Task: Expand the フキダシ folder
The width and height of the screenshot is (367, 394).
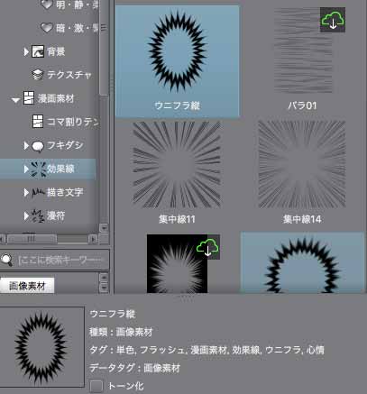Action: coord(26,146)
